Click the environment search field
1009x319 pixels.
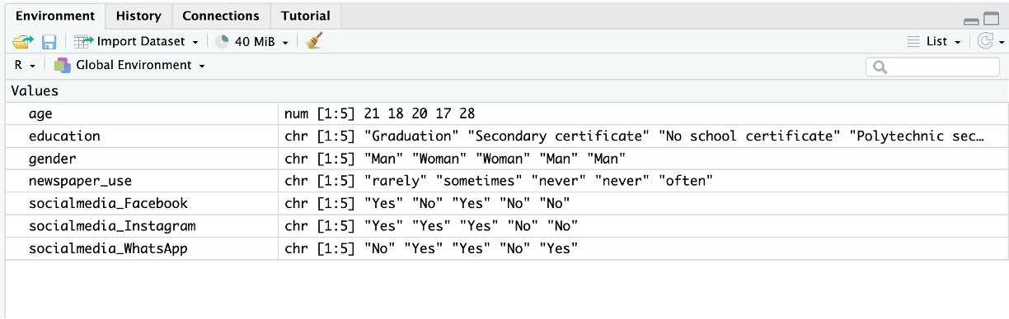tap(932, 67)
